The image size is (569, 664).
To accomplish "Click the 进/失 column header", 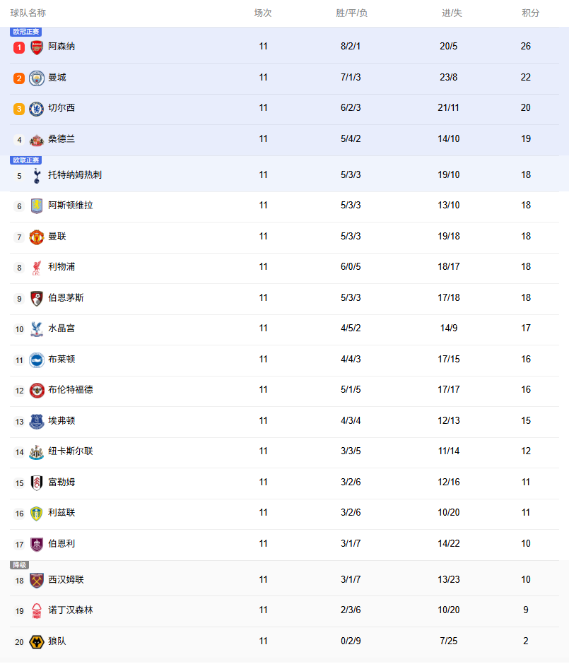I will click(452, 13).
